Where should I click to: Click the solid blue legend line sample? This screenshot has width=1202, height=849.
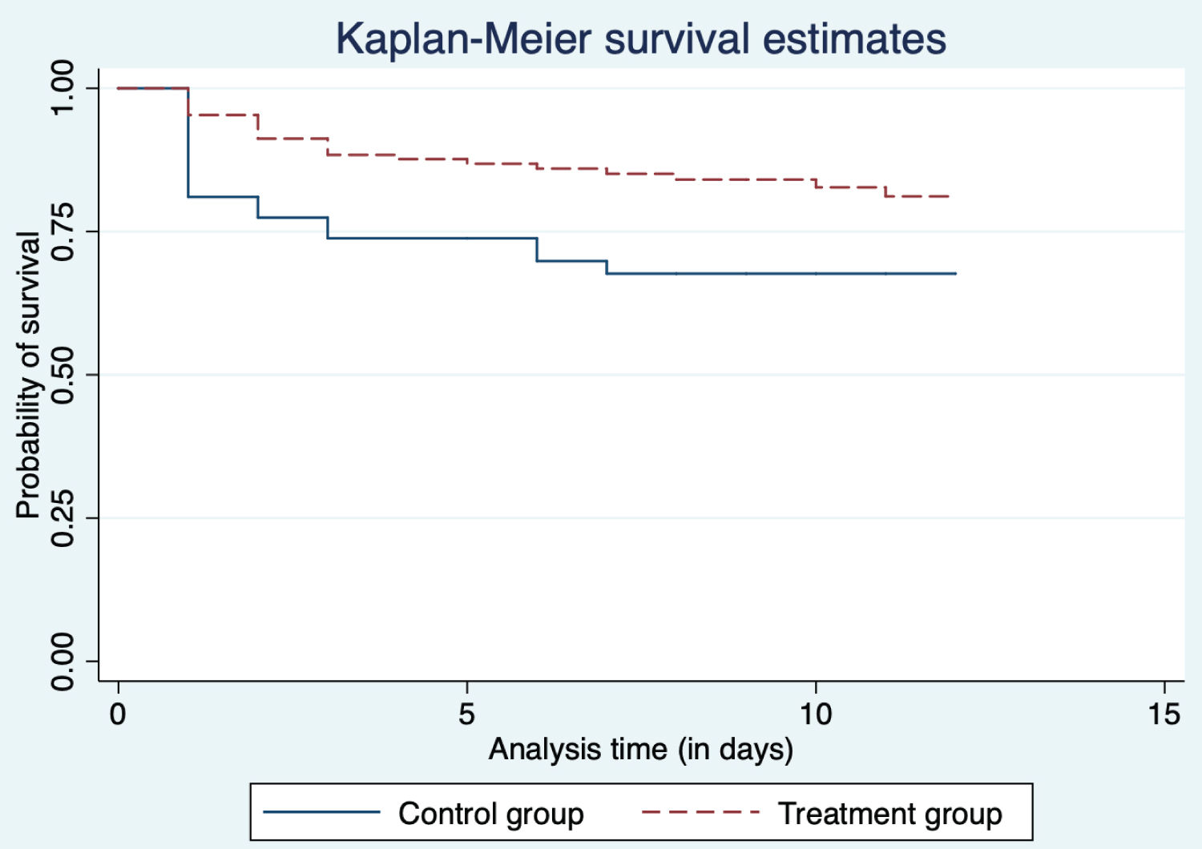coord(321,812)
